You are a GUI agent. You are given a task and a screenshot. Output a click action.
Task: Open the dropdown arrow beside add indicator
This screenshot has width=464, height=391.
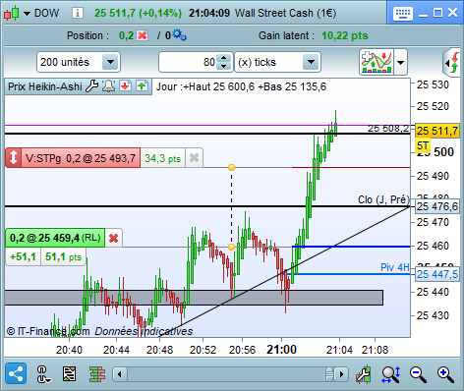coord(400,62)
